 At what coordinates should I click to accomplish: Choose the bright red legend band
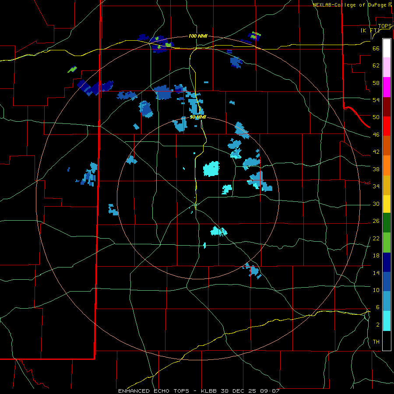click(387, 126)
